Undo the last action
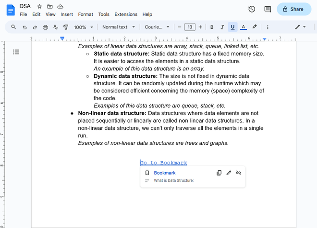 click(24, 27)
